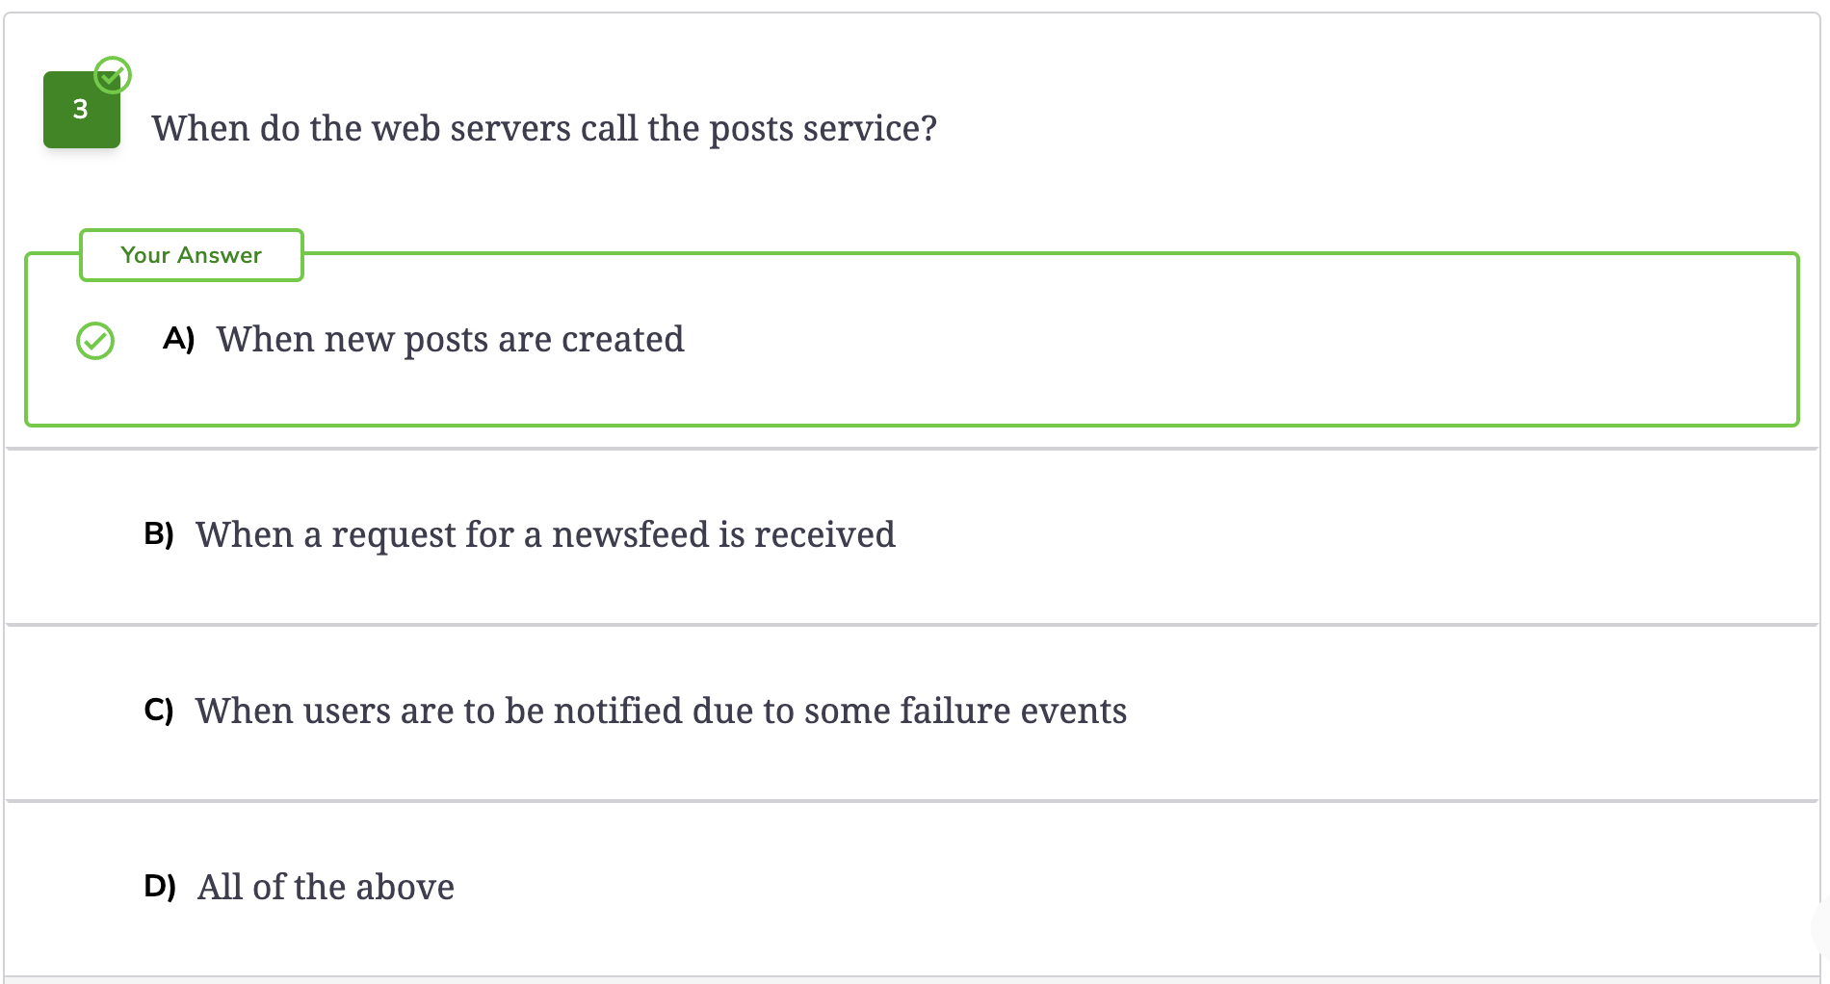Viewport: 1830px width, 984px height.
Task: Choose option A When new posts are created
Action: coord(911,340)
